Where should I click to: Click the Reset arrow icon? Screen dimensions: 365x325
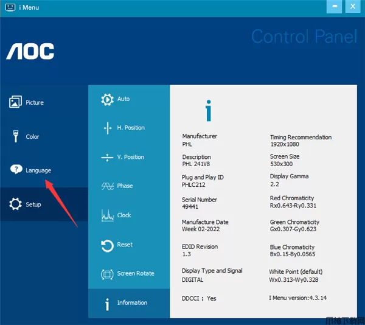point(107,245)
